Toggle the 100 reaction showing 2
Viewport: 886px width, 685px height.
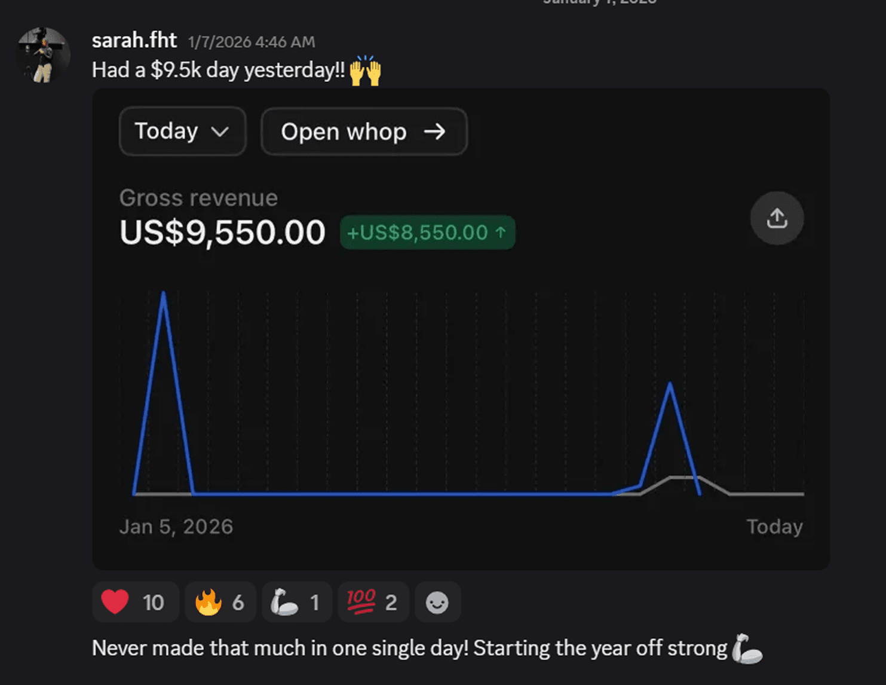(x=373, y=602)
